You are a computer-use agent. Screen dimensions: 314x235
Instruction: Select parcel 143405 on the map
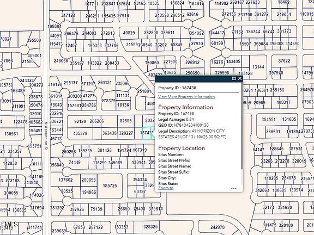coord(233,61)
